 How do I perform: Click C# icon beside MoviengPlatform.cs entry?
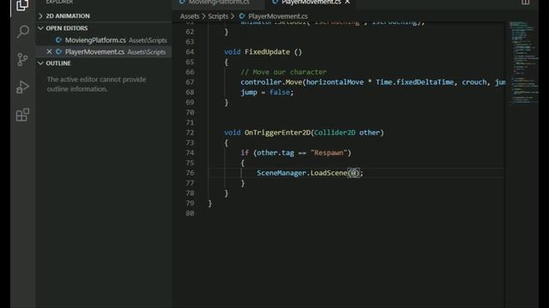[59, 40]
